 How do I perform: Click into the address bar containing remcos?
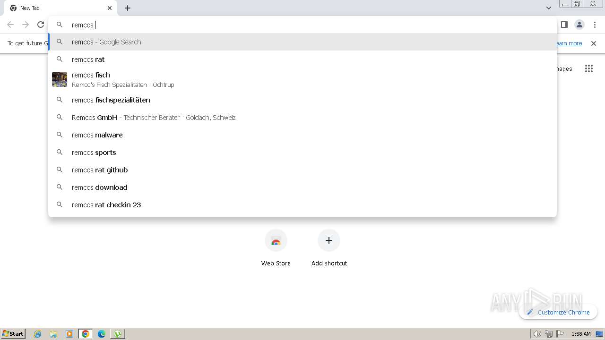[302, 25]
